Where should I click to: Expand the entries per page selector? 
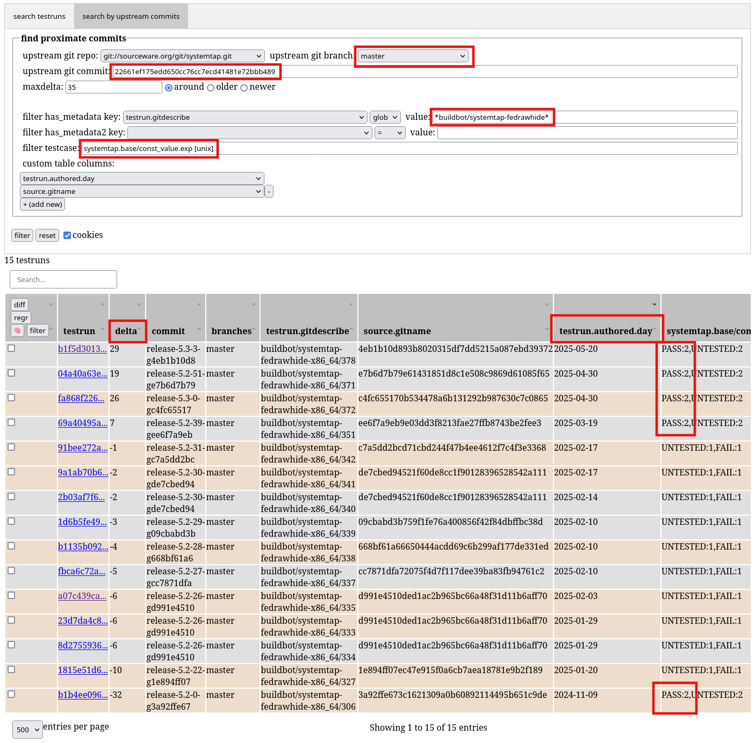tap(27, 730)
